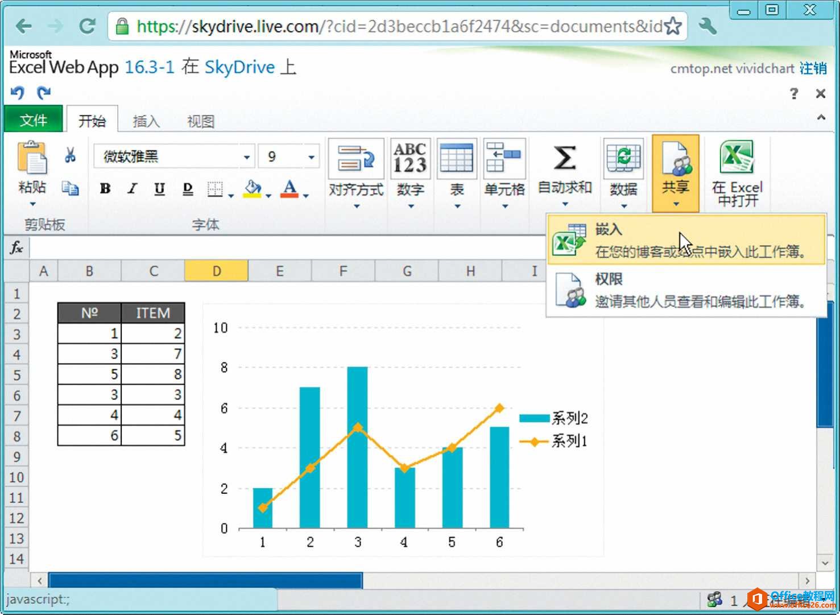
Task: Copy selection with the copy icon
Action: pos(70,188)
